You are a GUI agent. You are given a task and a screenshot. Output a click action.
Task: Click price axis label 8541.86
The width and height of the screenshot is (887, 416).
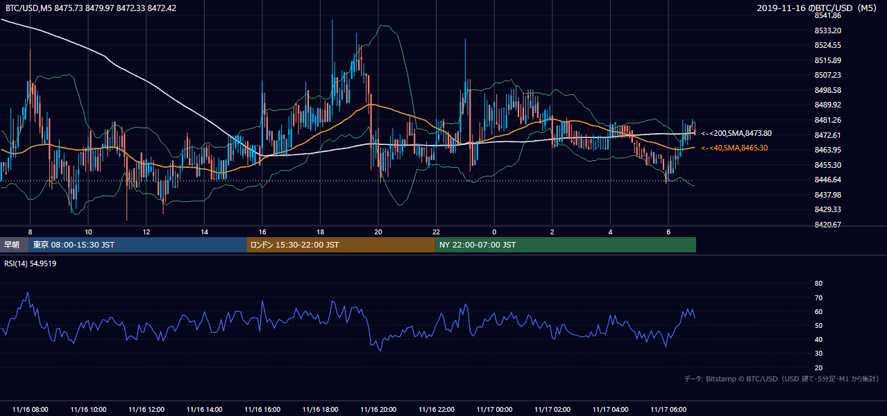click(x=828, y=15)
